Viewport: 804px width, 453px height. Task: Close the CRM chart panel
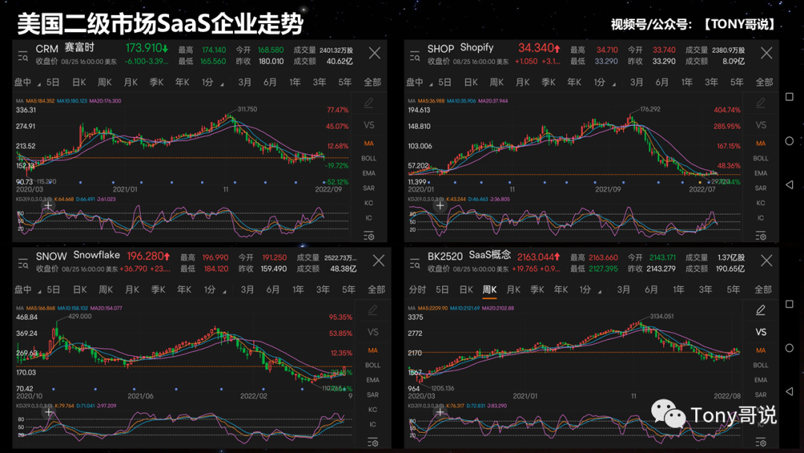tap(374, 54)
